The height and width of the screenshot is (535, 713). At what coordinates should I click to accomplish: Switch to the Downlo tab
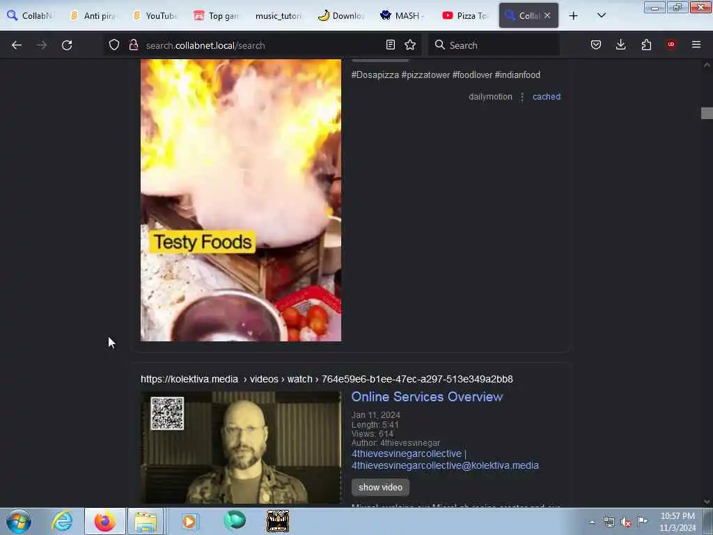coord(340,15)
